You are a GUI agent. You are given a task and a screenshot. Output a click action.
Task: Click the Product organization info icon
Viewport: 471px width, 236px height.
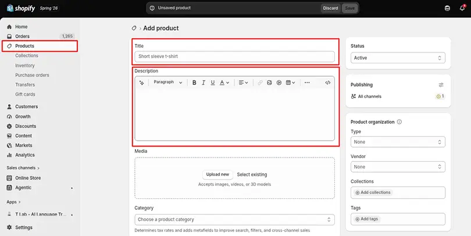coord(399,122)
